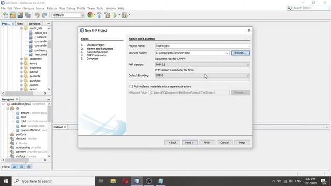Click the < Back button

[172, 143]
